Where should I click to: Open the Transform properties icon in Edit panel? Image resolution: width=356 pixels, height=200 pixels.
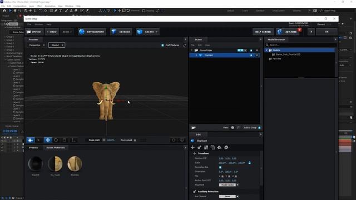193,147
